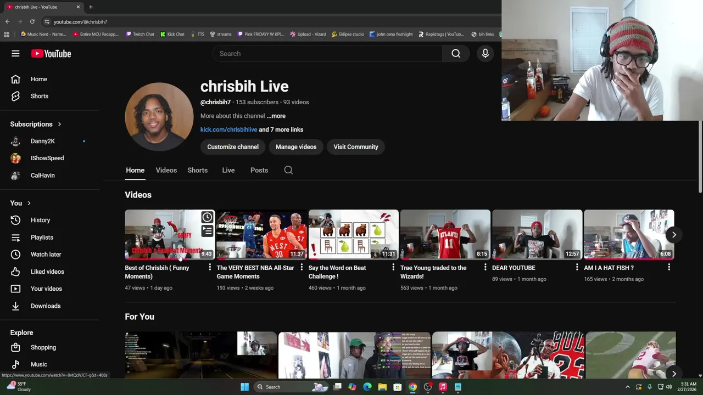Open options menu for Trae Young video
The image size is (703, 395).
point(485,267)
